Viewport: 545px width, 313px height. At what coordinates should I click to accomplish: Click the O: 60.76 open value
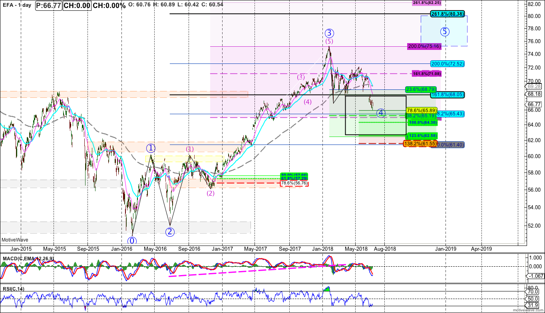(139, 6)
